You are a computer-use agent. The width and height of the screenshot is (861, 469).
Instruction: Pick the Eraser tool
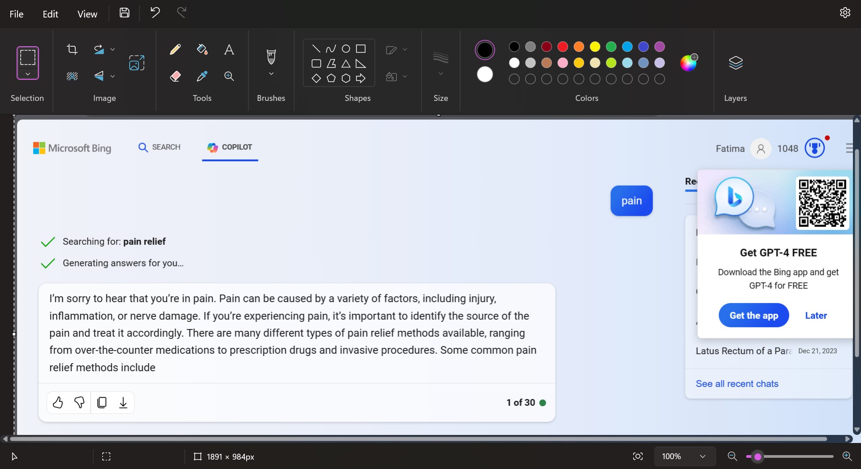pyautogui.click(x=175, y=76)
